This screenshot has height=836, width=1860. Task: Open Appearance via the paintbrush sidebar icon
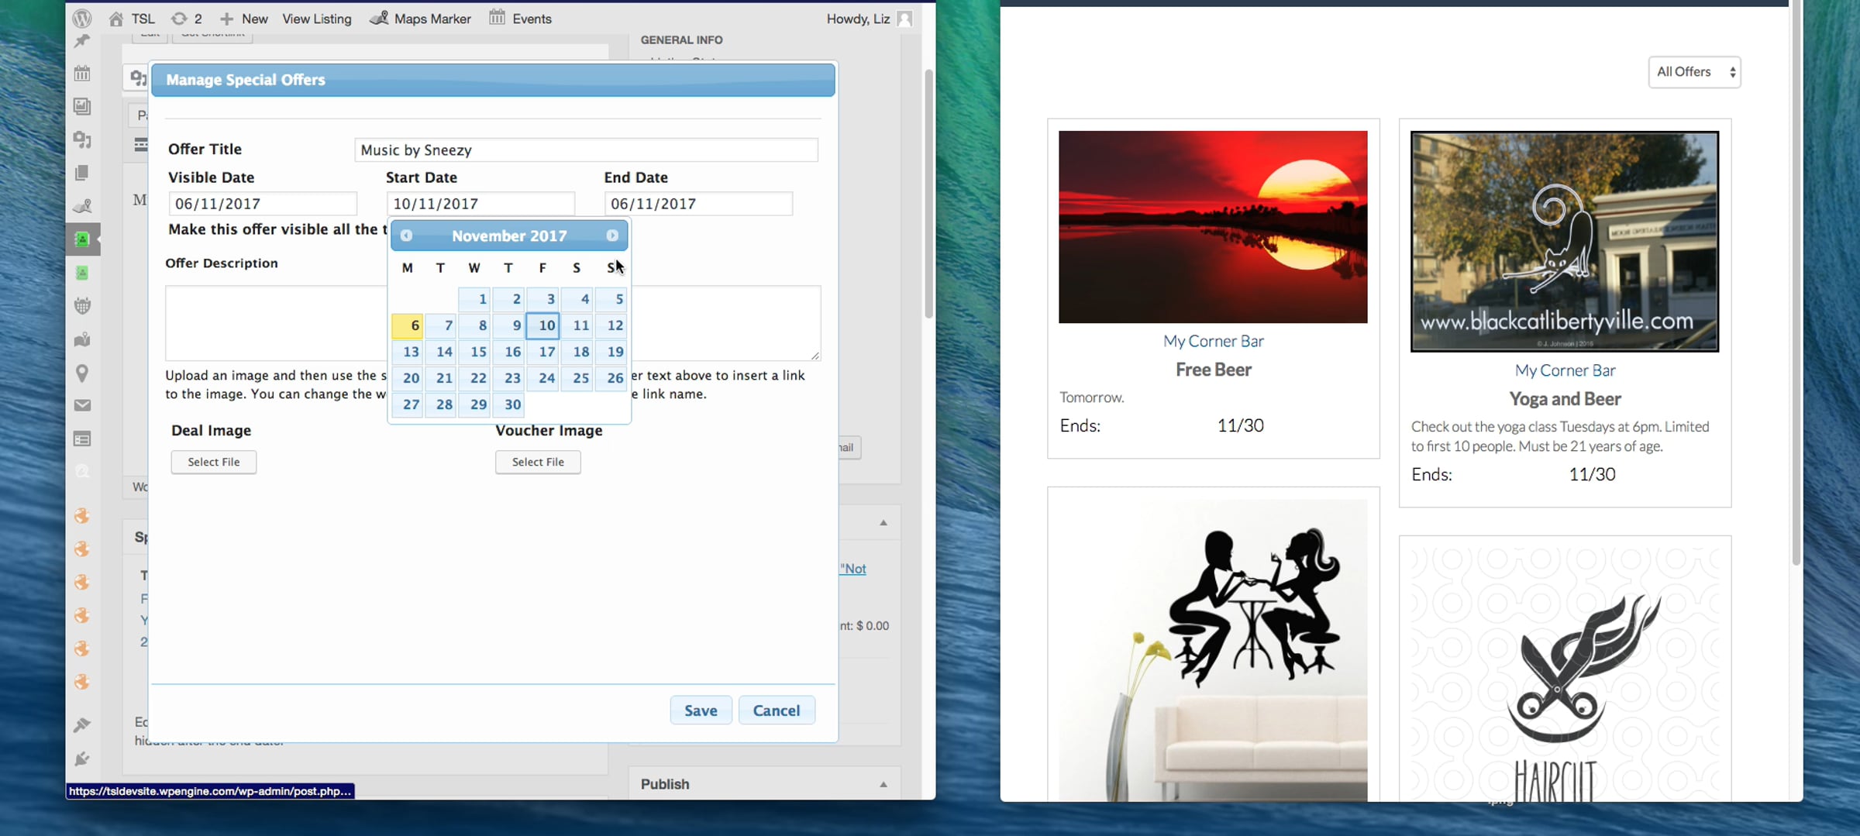82,725
